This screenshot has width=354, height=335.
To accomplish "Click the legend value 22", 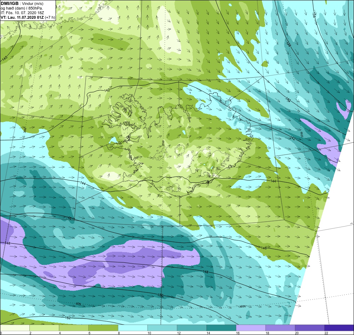I will point(326,333).
